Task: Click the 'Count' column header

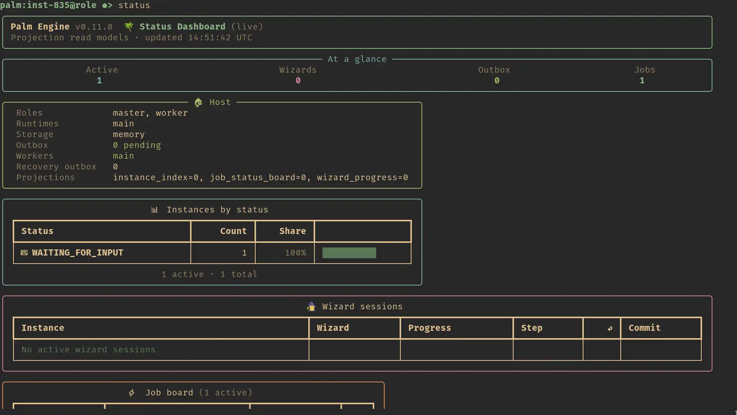Action: click(233, 231)
